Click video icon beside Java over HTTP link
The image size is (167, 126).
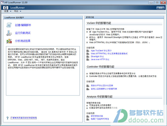88,59
